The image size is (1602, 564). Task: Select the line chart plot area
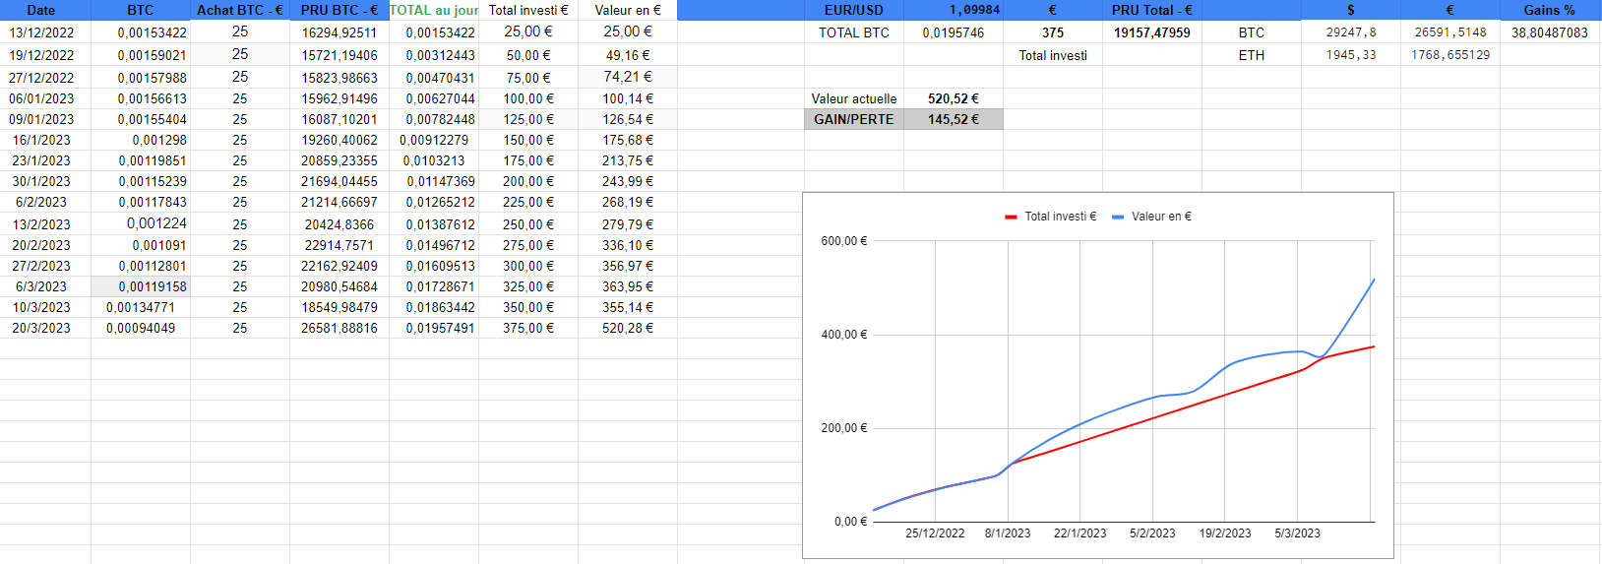(1124, 381)
